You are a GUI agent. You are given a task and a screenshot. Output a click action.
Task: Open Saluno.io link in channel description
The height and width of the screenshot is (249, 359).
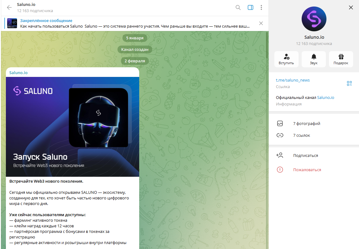tap(326, 98)
